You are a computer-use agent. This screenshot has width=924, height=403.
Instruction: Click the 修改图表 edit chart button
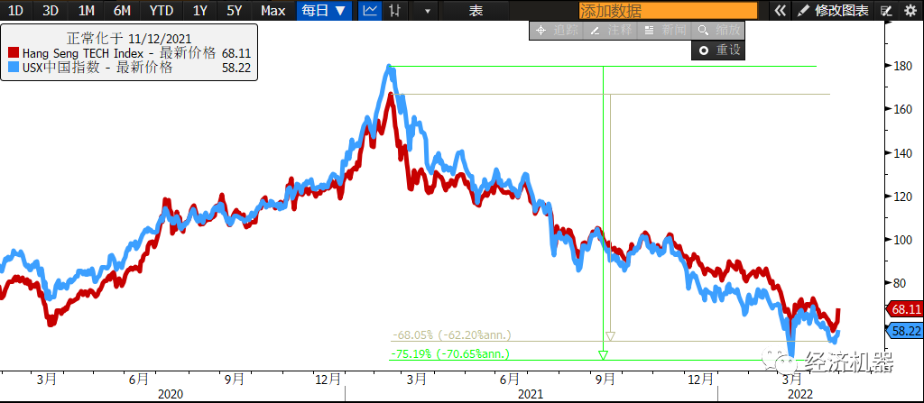(x=834, y=11)
